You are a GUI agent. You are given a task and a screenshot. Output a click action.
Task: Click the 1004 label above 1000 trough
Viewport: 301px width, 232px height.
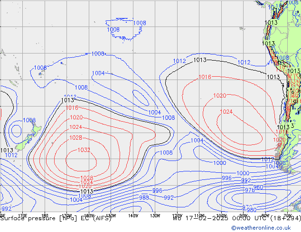pyautogui.click(x=197, y=141)
